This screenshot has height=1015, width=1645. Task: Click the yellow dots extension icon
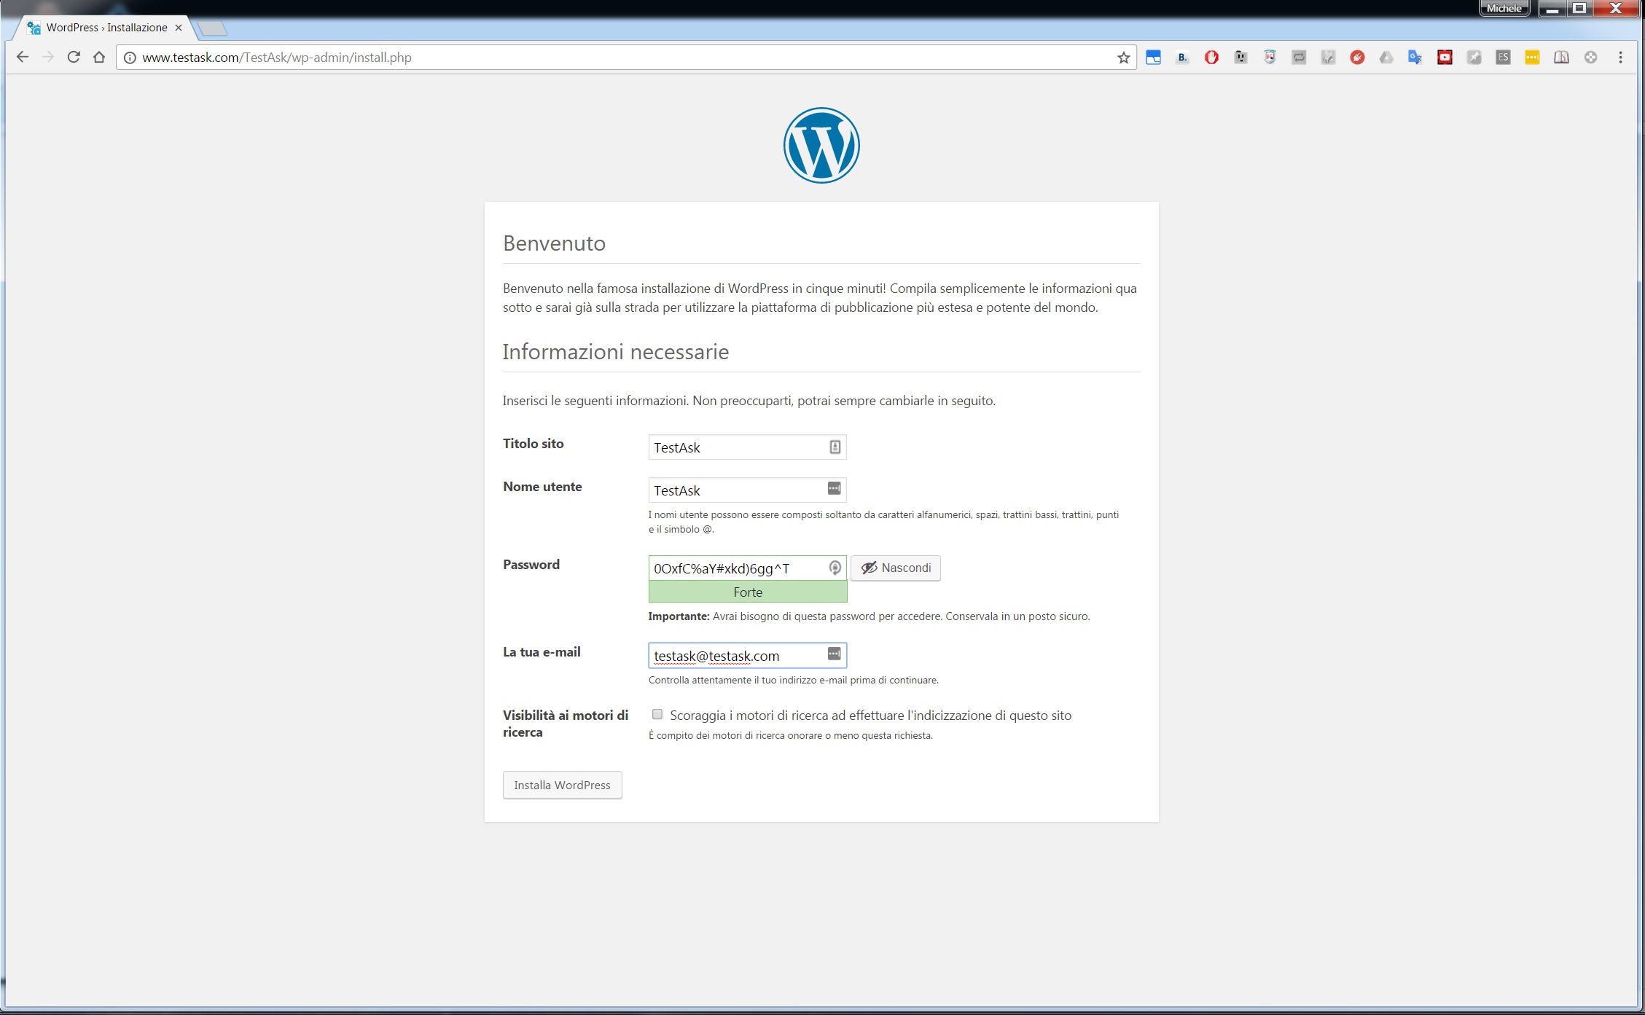pos(1532,58)
